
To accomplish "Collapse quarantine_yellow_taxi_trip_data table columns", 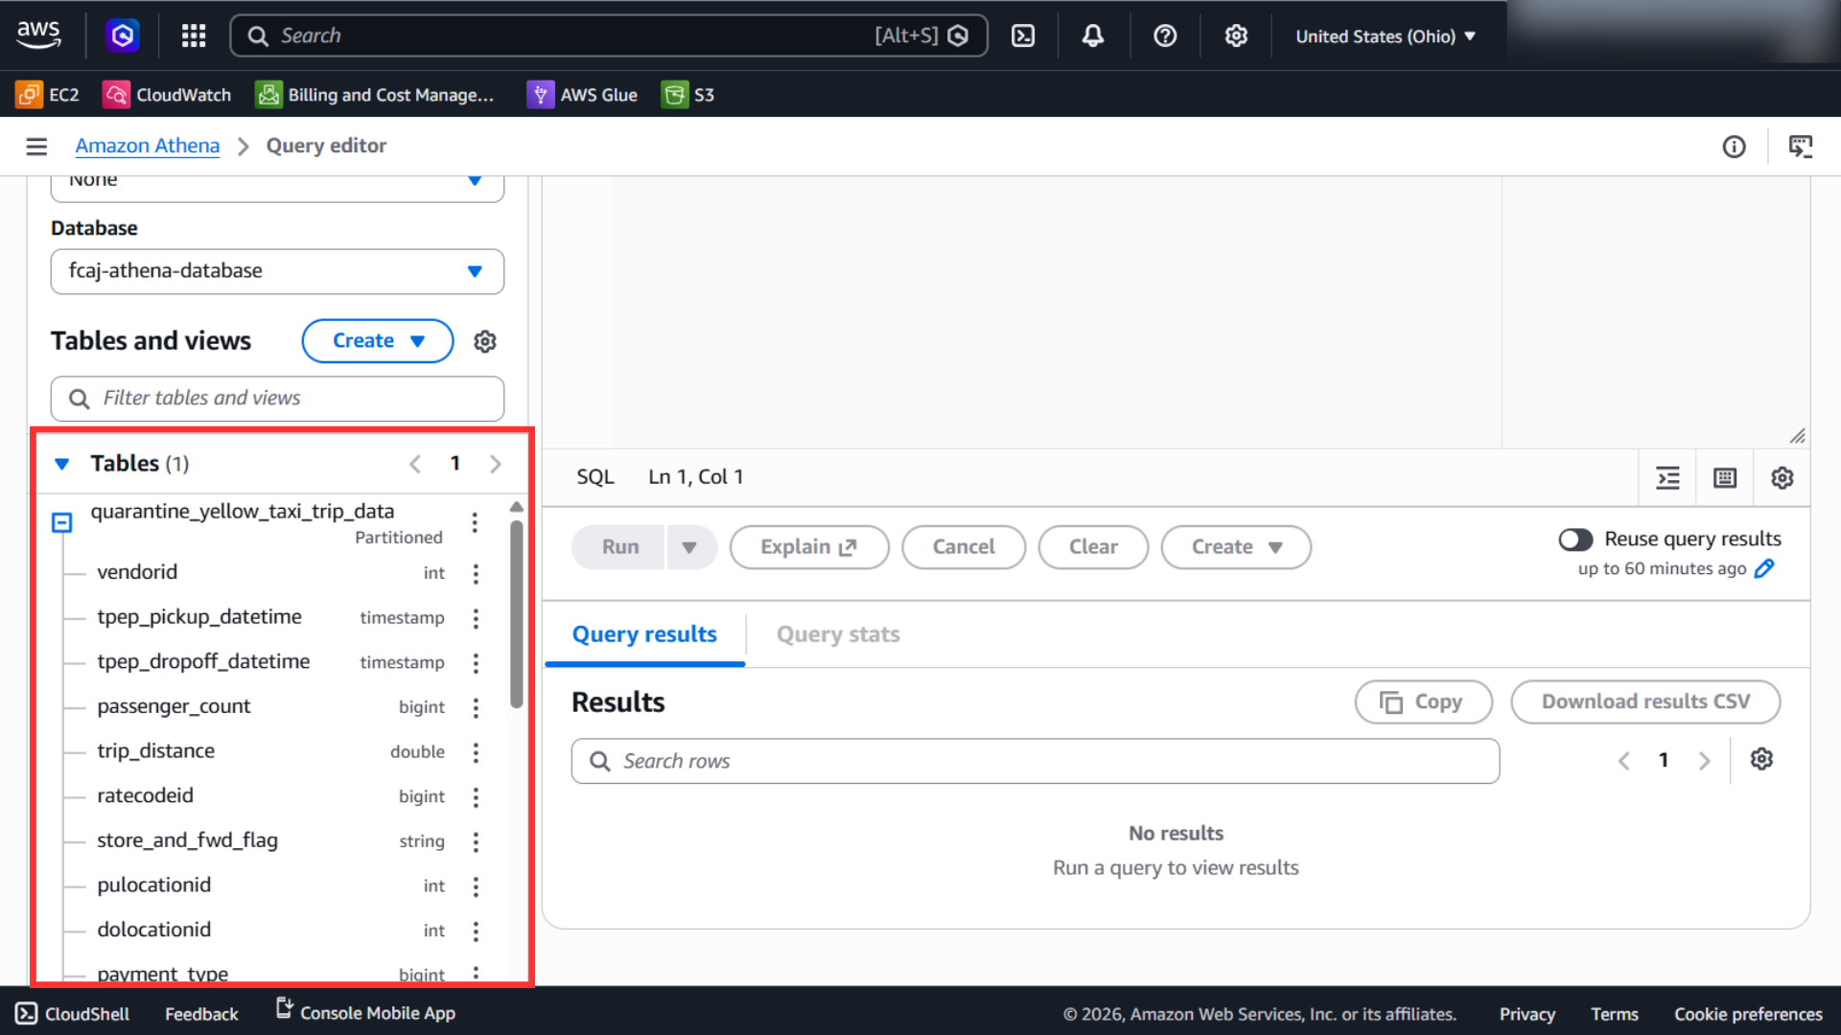I will pos(61,522).
